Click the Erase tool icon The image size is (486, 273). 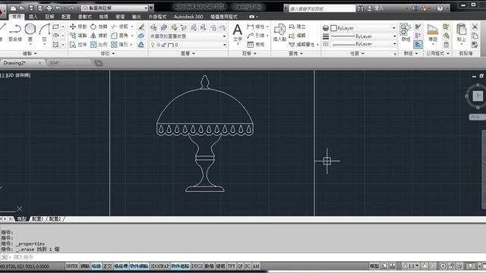[141, 27]
